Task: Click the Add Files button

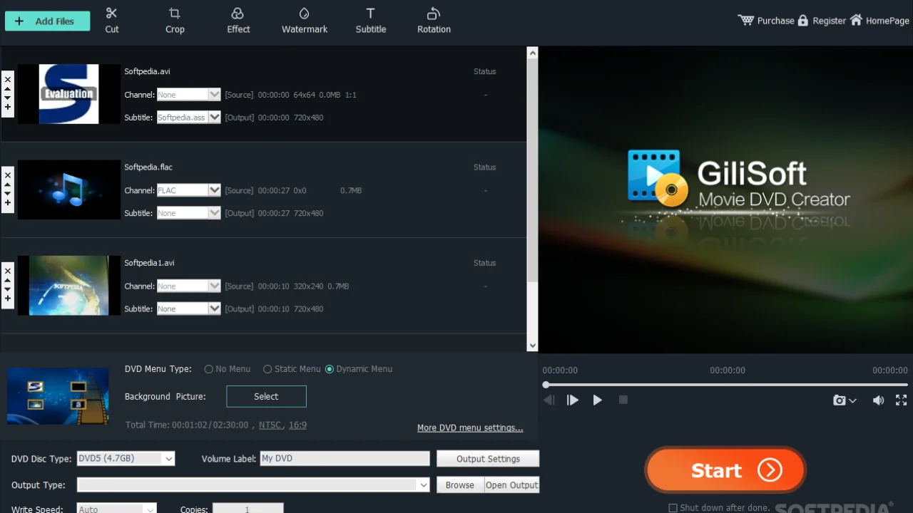Action: point(47,21)
